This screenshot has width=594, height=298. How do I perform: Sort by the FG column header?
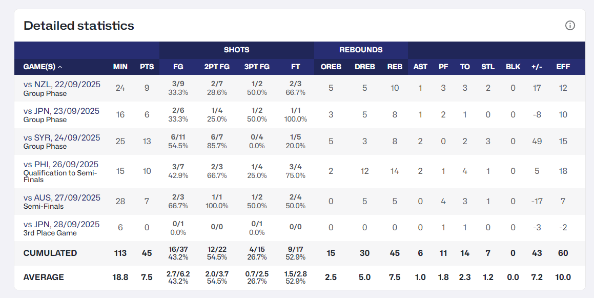click(178, 67)
